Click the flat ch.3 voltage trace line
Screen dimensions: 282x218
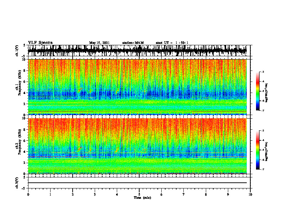click(x=137, y=183)
